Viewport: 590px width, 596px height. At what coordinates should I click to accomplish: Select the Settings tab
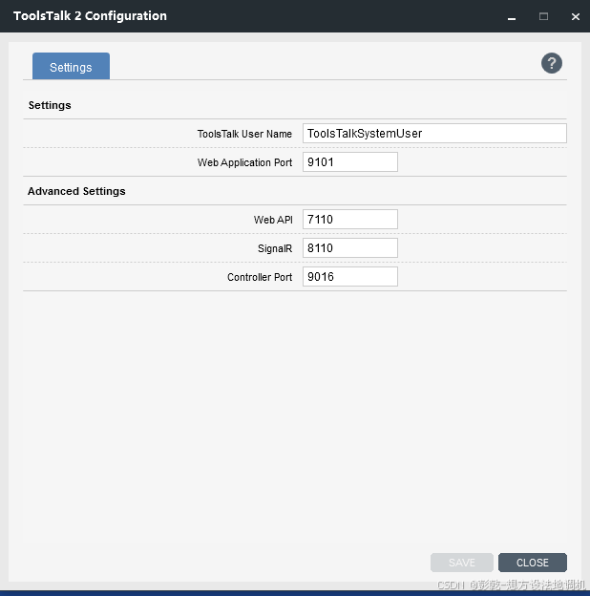point(71,67)
